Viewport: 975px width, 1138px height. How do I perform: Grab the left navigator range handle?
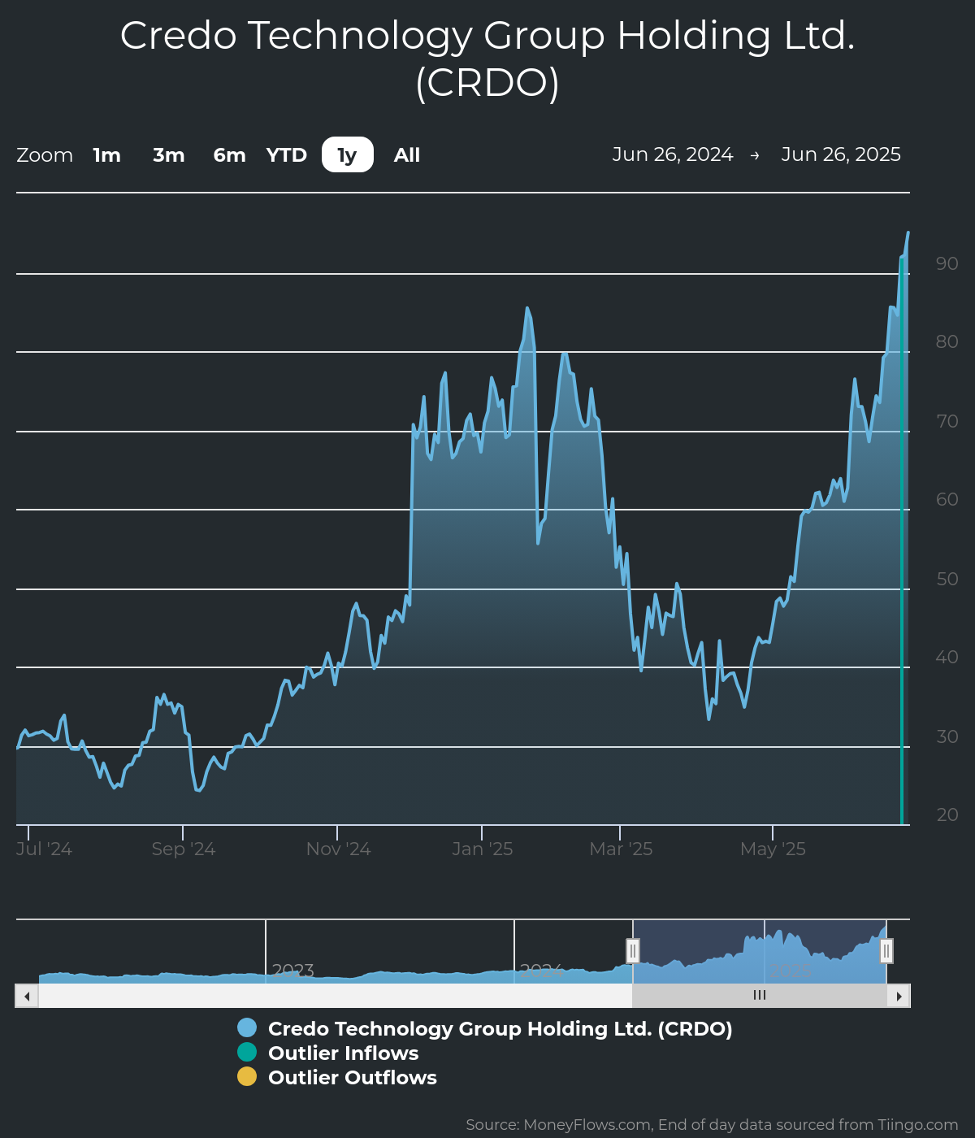click(x=633, y=950)
